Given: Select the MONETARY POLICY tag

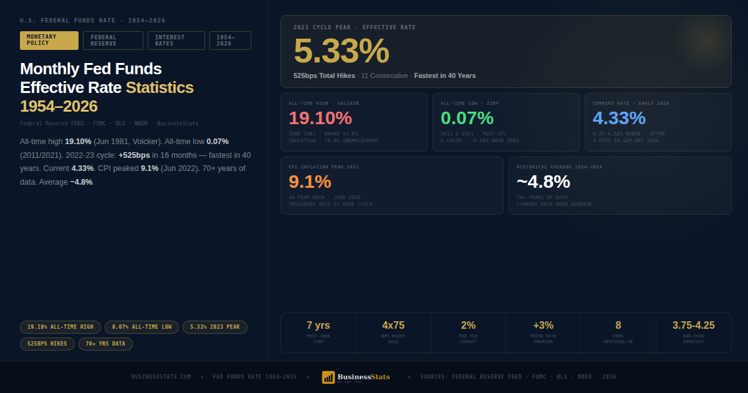Looking at the screenshot, I should tap(47, 40).
